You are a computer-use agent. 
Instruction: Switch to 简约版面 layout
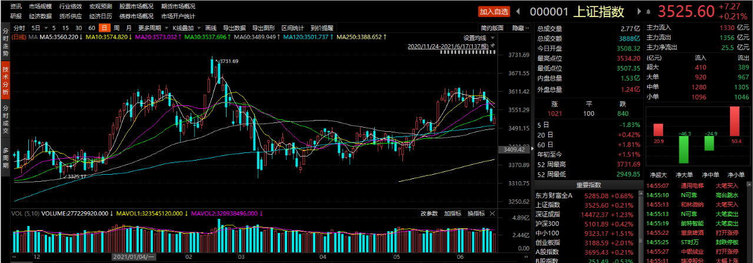tap(492, 28)
